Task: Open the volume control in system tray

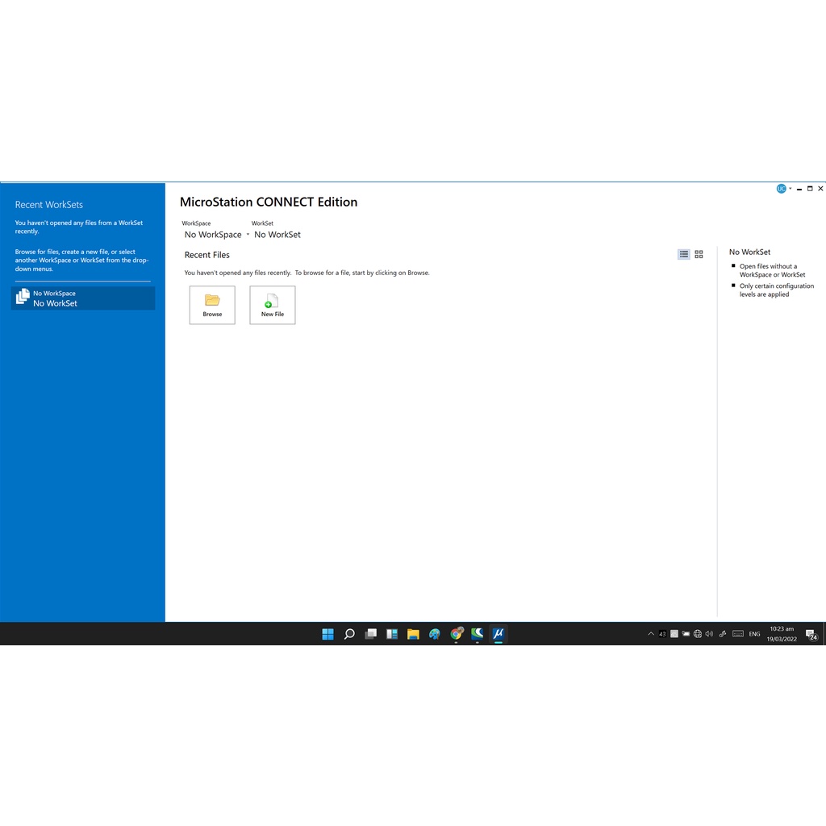Action: tap(709, 634)
